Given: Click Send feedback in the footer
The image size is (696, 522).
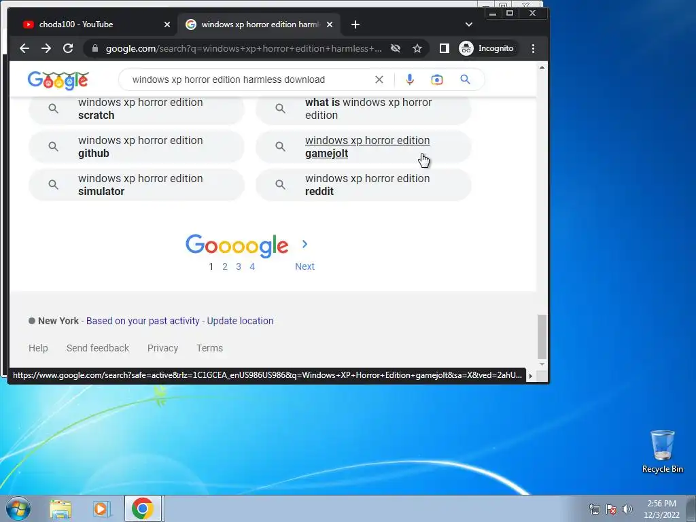Looking at the screenshot, I should coord(98,348).
